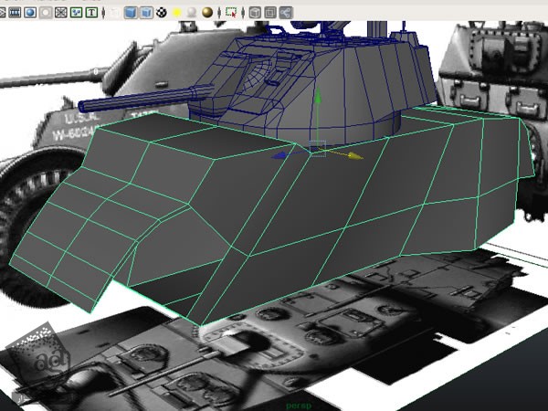Toggle the X-Ray cube icon
The height and width of the screenshot is (411, 548).
pos(255,13)
